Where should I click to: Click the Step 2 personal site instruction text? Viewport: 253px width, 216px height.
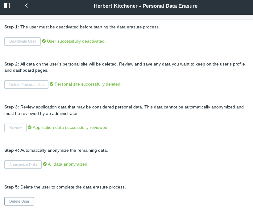click(x=125, y=67)
